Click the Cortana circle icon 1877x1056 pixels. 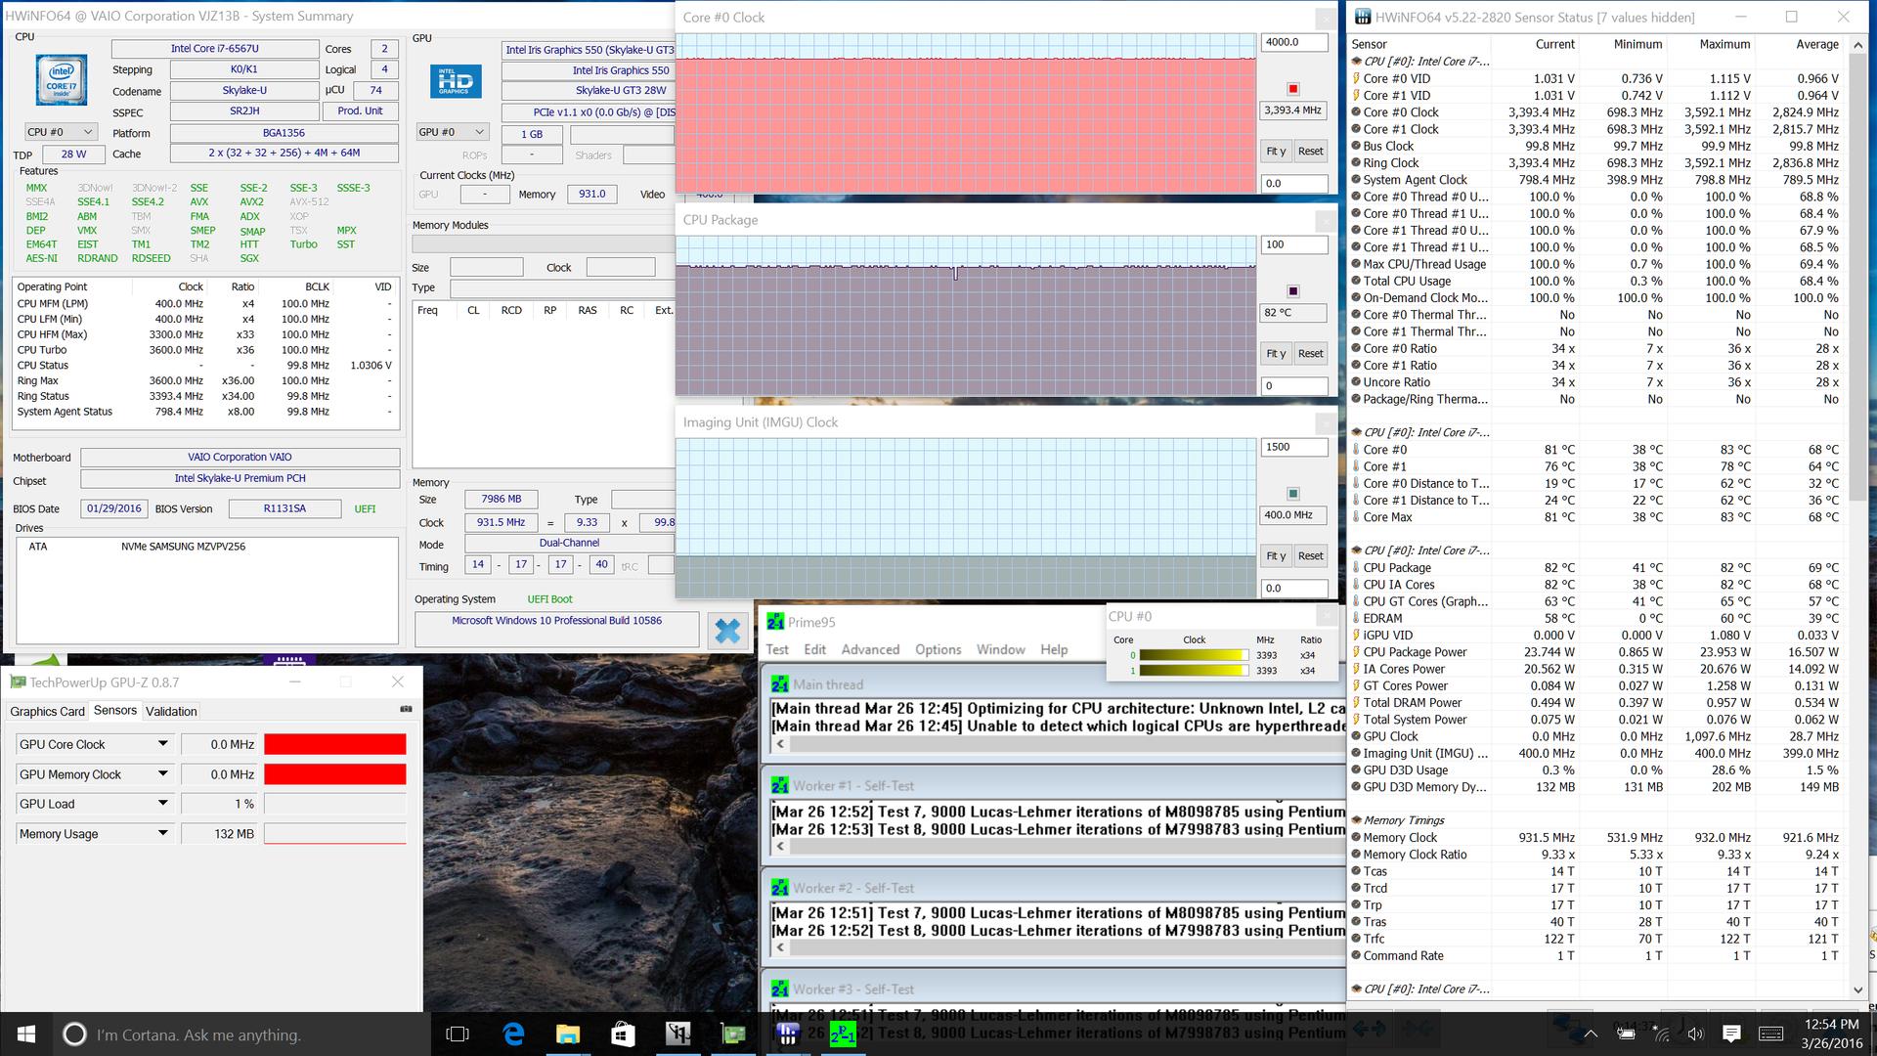pyautogui.click(x=74, y=1034)
